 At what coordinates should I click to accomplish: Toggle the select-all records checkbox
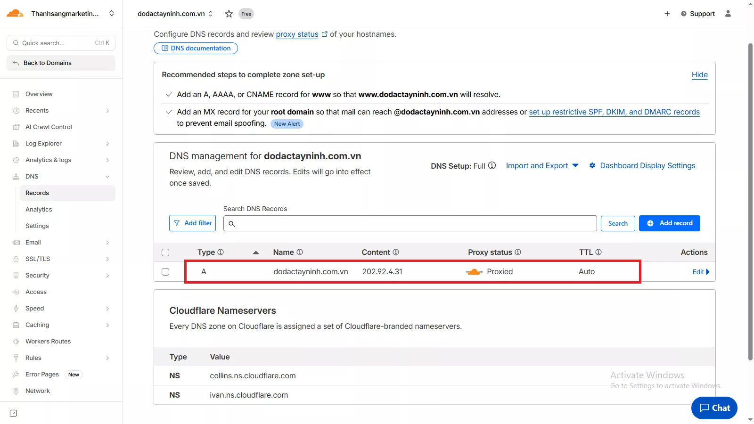[165, 253]
